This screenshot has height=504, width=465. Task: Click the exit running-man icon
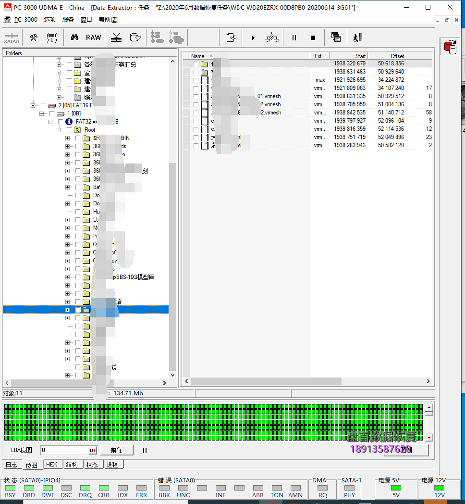pyautogui.click(x=357, y=38)
